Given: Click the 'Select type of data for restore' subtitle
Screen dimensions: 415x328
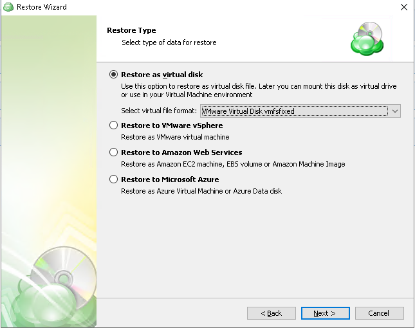Looking at the screenshot, I should click(169, 42).
